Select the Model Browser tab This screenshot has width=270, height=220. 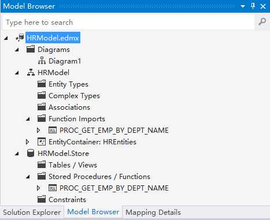click(x=93, y=212)
